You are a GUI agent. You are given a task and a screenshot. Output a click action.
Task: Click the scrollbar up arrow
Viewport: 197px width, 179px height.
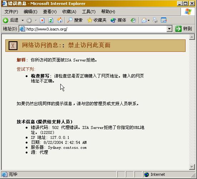click(x=192, y=37)
